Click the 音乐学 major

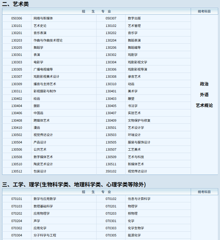pos(133,33)
